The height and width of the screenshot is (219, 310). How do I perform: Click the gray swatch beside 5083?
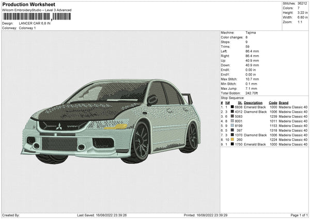pos(233,116)
